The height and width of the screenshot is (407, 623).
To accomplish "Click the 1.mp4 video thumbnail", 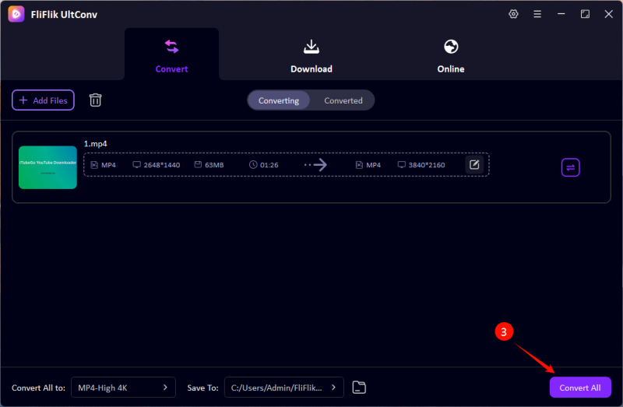I will point(48,167).
